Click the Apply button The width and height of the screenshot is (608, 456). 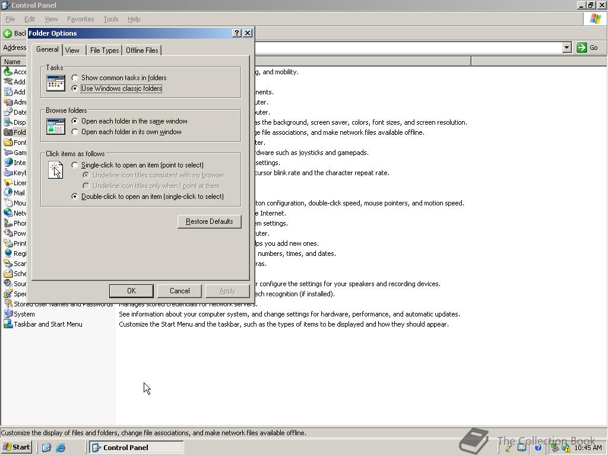[x=227, y=291]
